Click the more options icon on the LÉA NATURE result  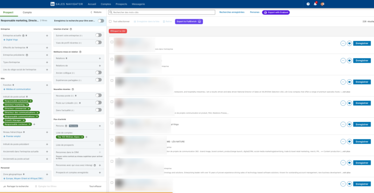(x=343, y=141)
